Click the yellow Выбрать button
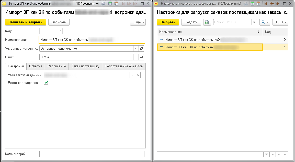Screen dimensions: 295x162 (168, 22)
